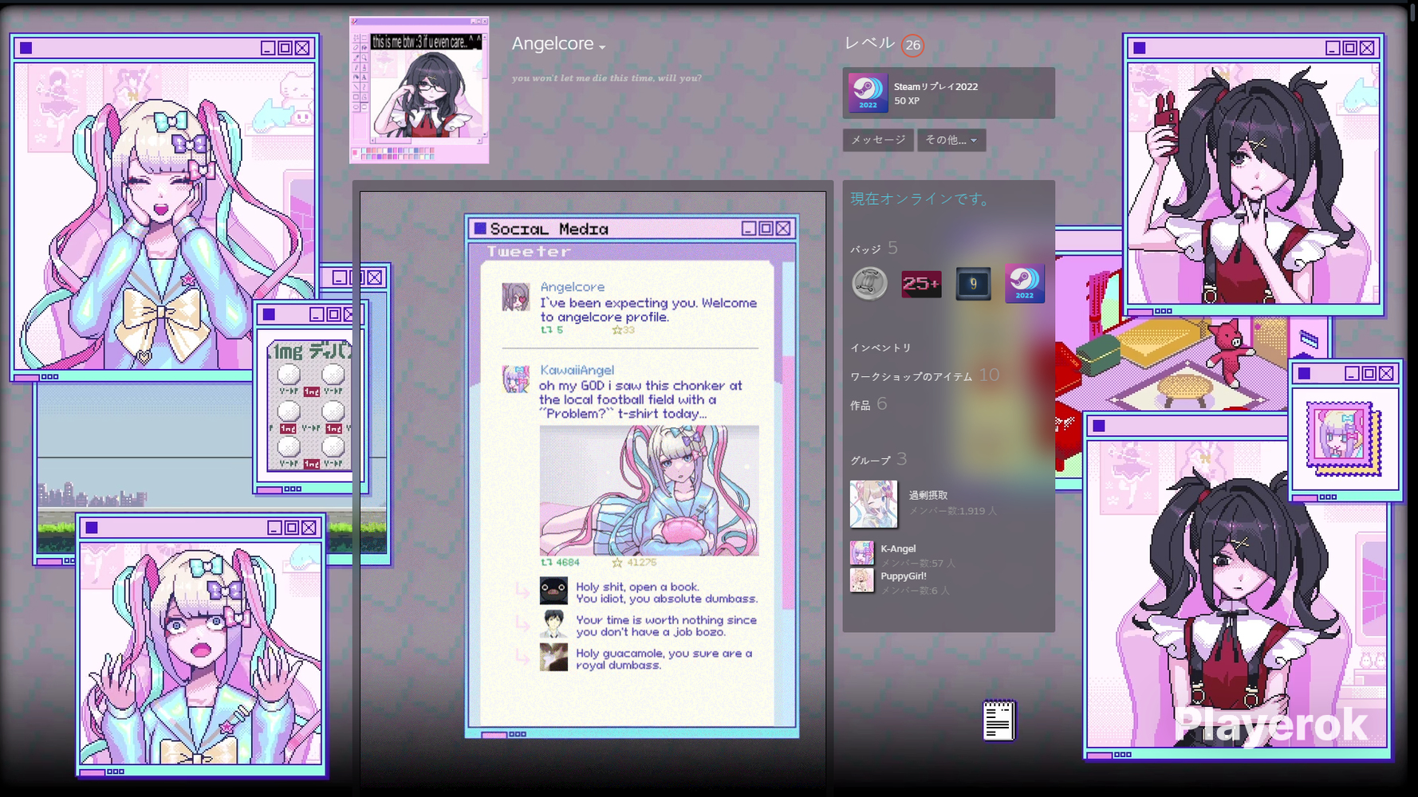Open the PuppyGirl! group link
Image resolution: width=1418 pixels, height=797 pixels.
coord(904,576)
